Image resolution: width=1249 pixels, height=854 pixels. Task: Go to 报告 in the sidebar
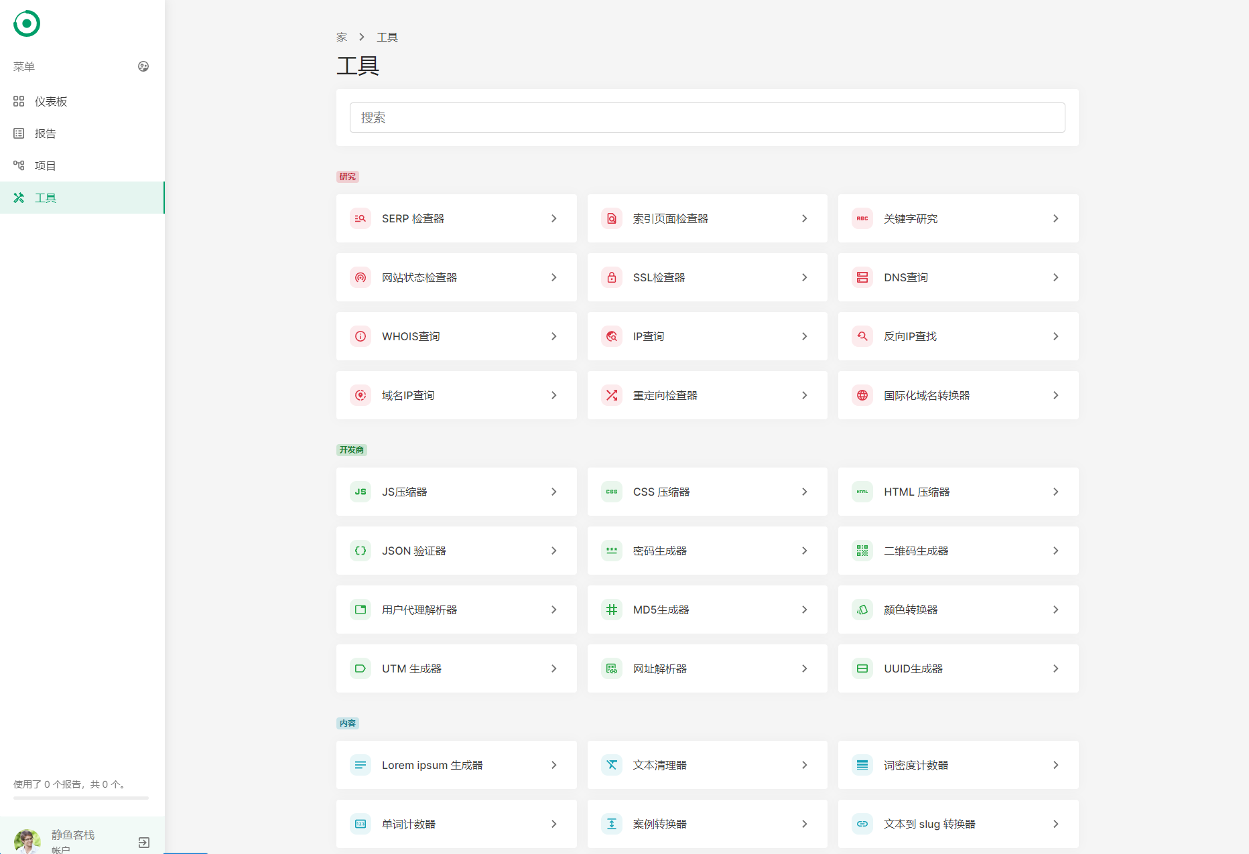pos(46,133)
